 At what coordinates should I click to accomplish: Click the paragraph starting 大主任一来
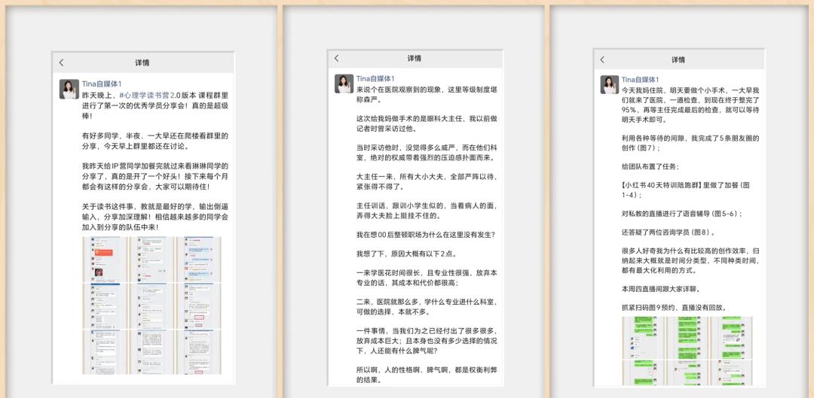pyautogui.click(x=427, y=181)
